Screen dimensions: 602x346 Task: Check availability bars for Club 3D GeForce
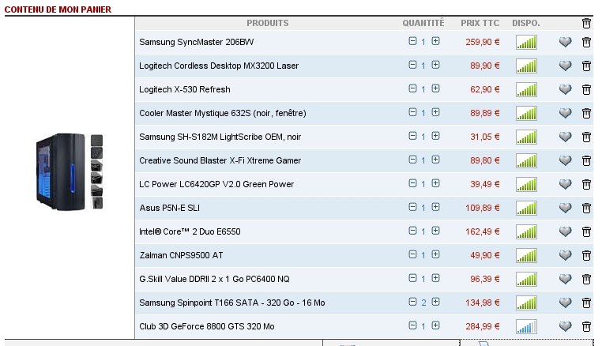click(x=526, y=327)
